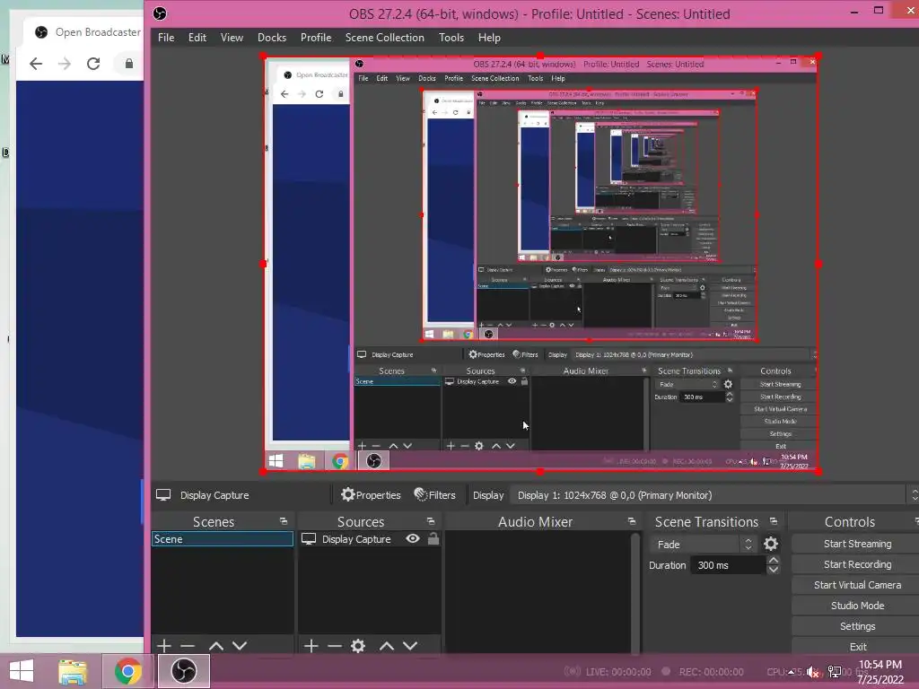Open the Edit menu
The height and width of the screenshot is (689, 919).
197,38
